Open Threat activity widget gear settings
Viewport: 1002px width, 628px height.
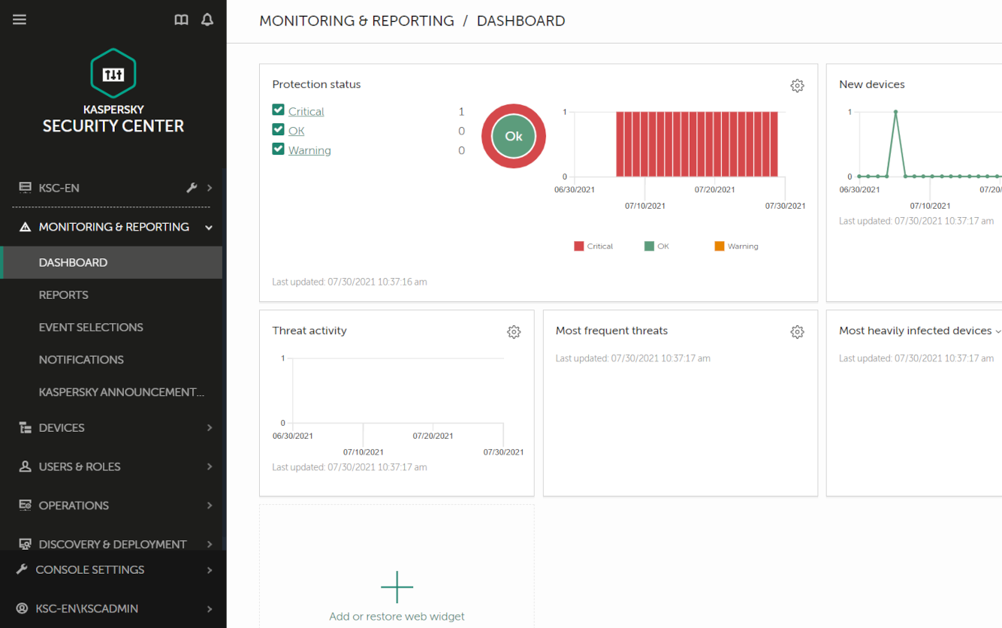(514, 332)
